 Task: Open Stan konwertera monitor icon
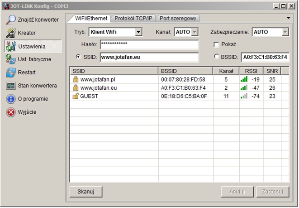(x=11, y=86)
